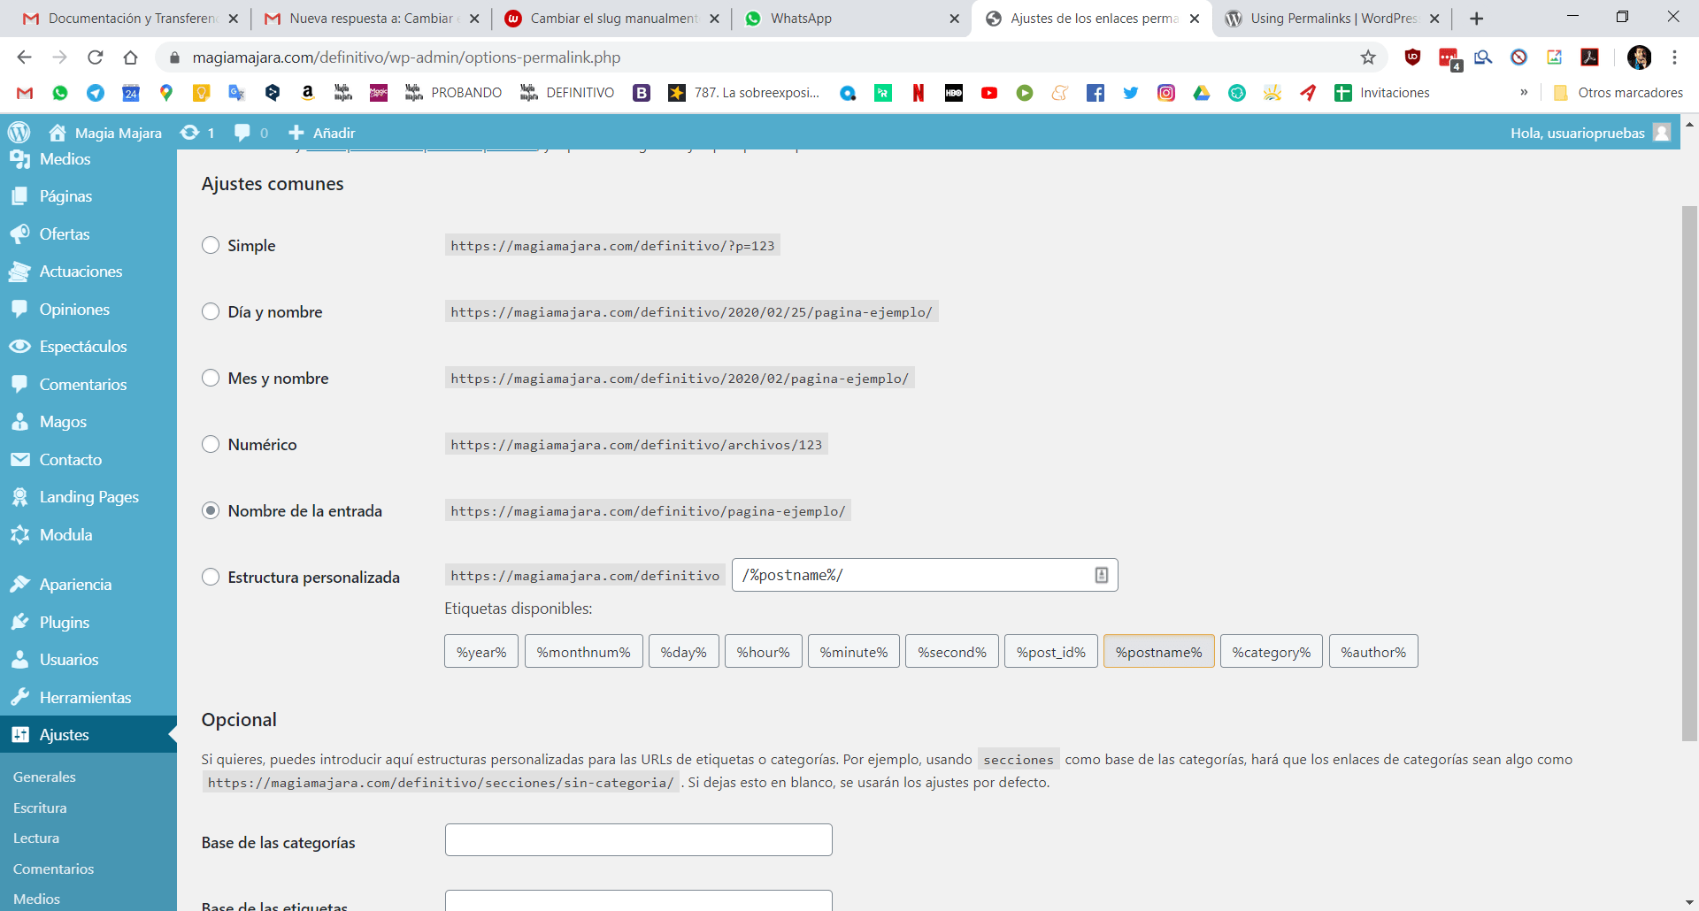
Task: Select the Simple permalink option
Action: click(211, 245)
